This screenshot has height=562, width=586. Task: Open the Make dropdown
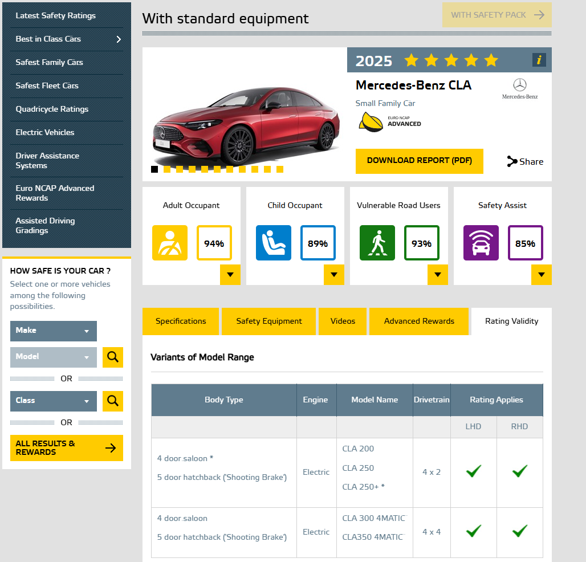tap(54, 331)
